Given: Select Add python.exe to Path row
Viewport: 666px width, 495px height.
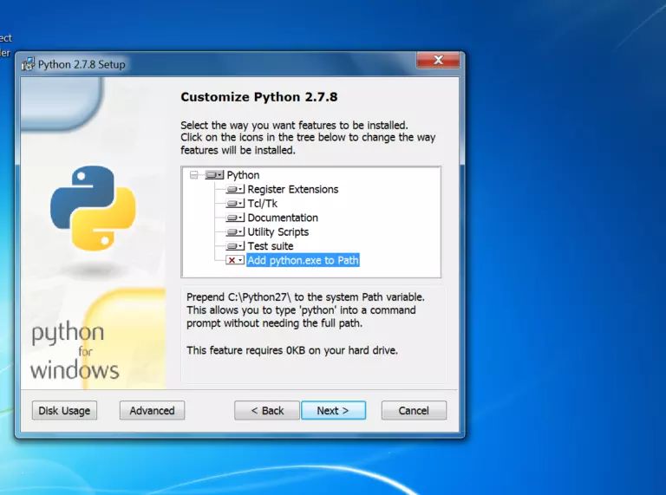Looking at the screenshot, I should (303, 260).
